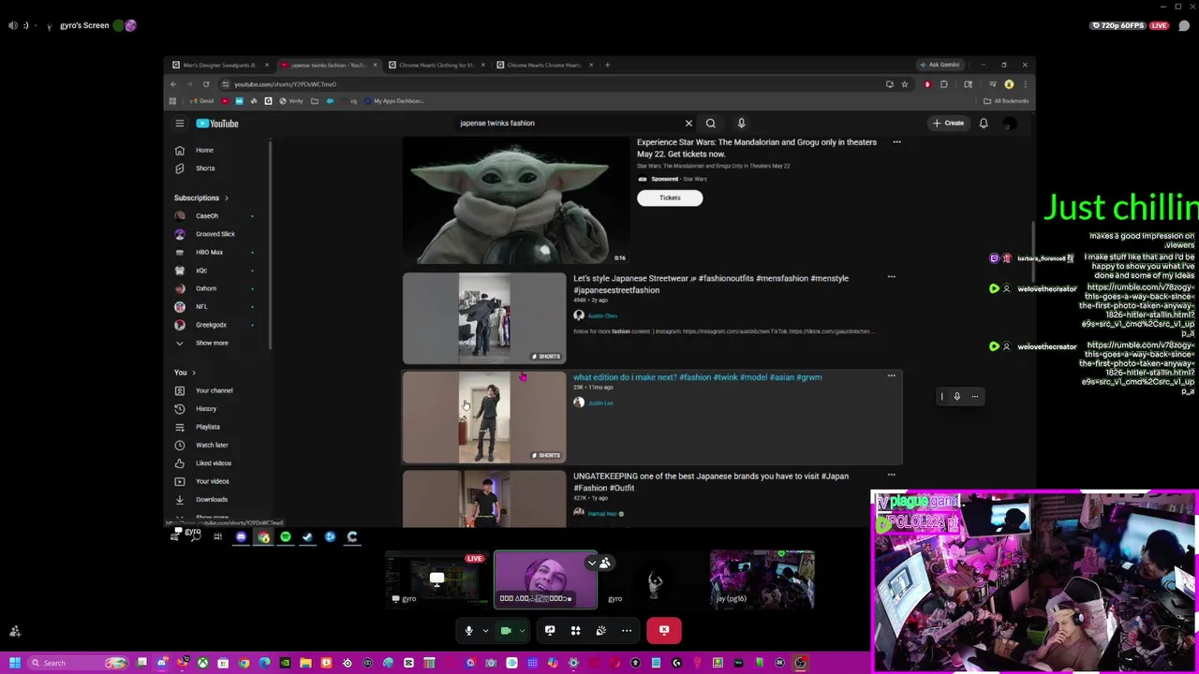Open microphone device options arrow
The height and width of the screenshot is (674, 1199).
(485, 630)
